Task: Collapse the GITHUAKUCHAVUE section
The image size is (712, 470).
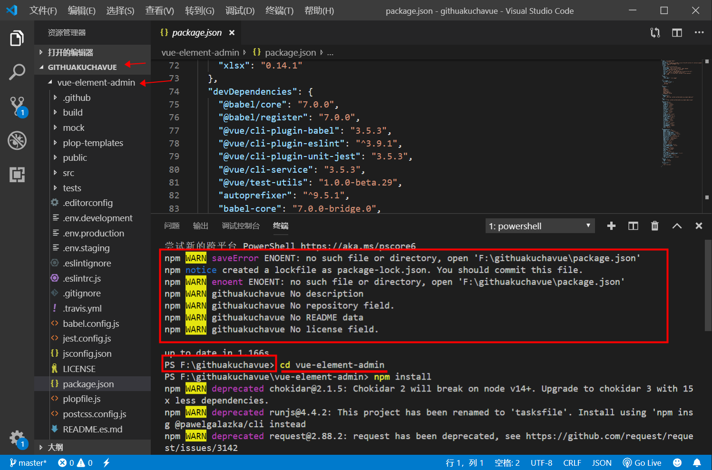Action: point(93,67)
